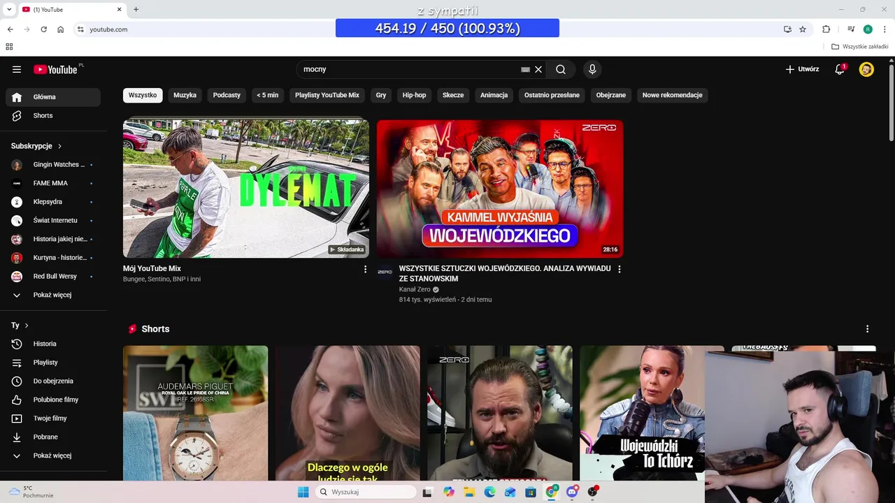The image size is (895, 503).
Task: Expand Pokaż więcej under subscriptions
Action: 53,295
